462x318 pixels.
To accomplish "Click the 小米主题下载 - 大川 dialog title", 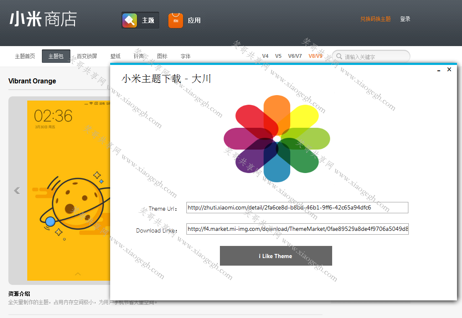I will tap(166, 79).
